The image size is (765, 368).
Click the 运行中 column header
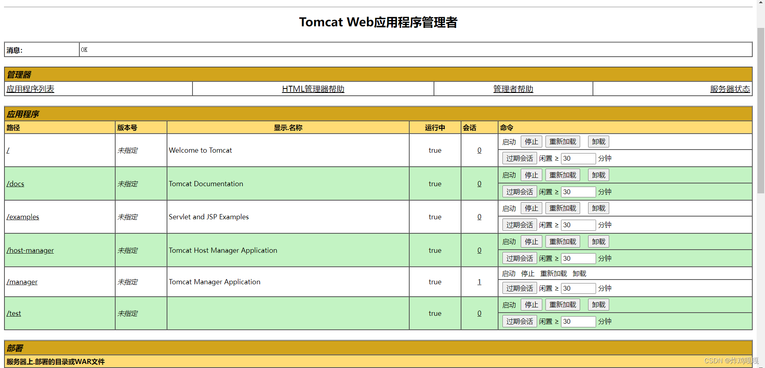[x=435, y=128]
